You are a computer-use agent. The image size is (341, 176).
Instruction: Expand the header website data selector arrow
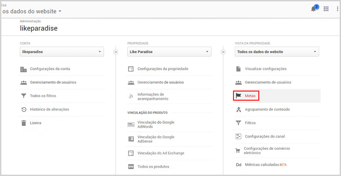click(x=60, y=11)
